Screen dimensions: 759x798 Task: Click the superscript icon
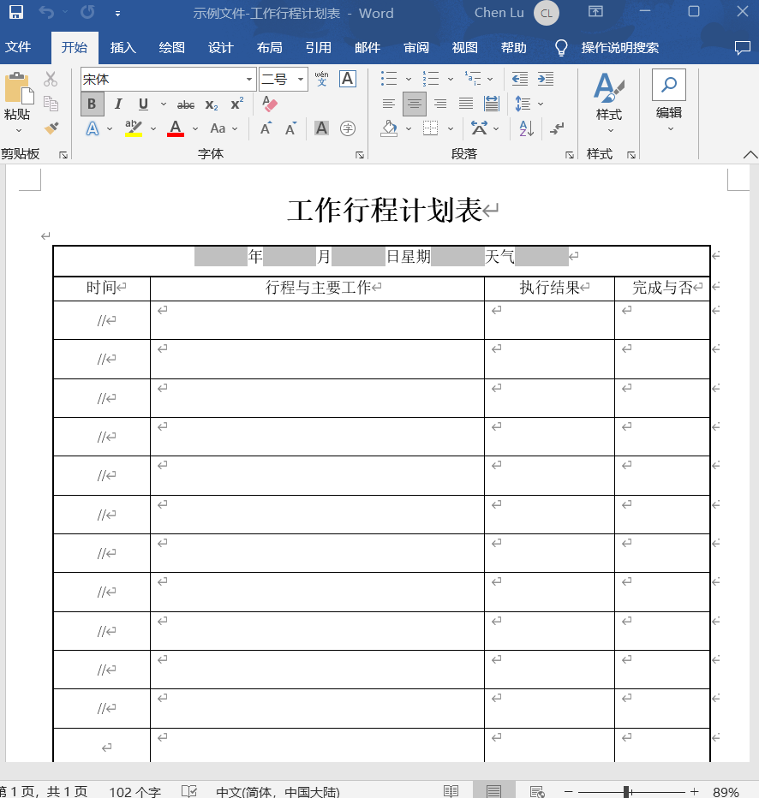pyautogui.click(x=236, y=104)
